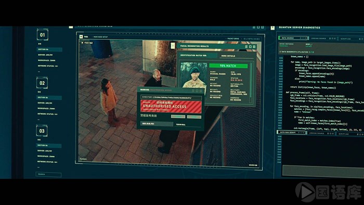
Task: Click the Main Node Setup label
Action: 100,37
